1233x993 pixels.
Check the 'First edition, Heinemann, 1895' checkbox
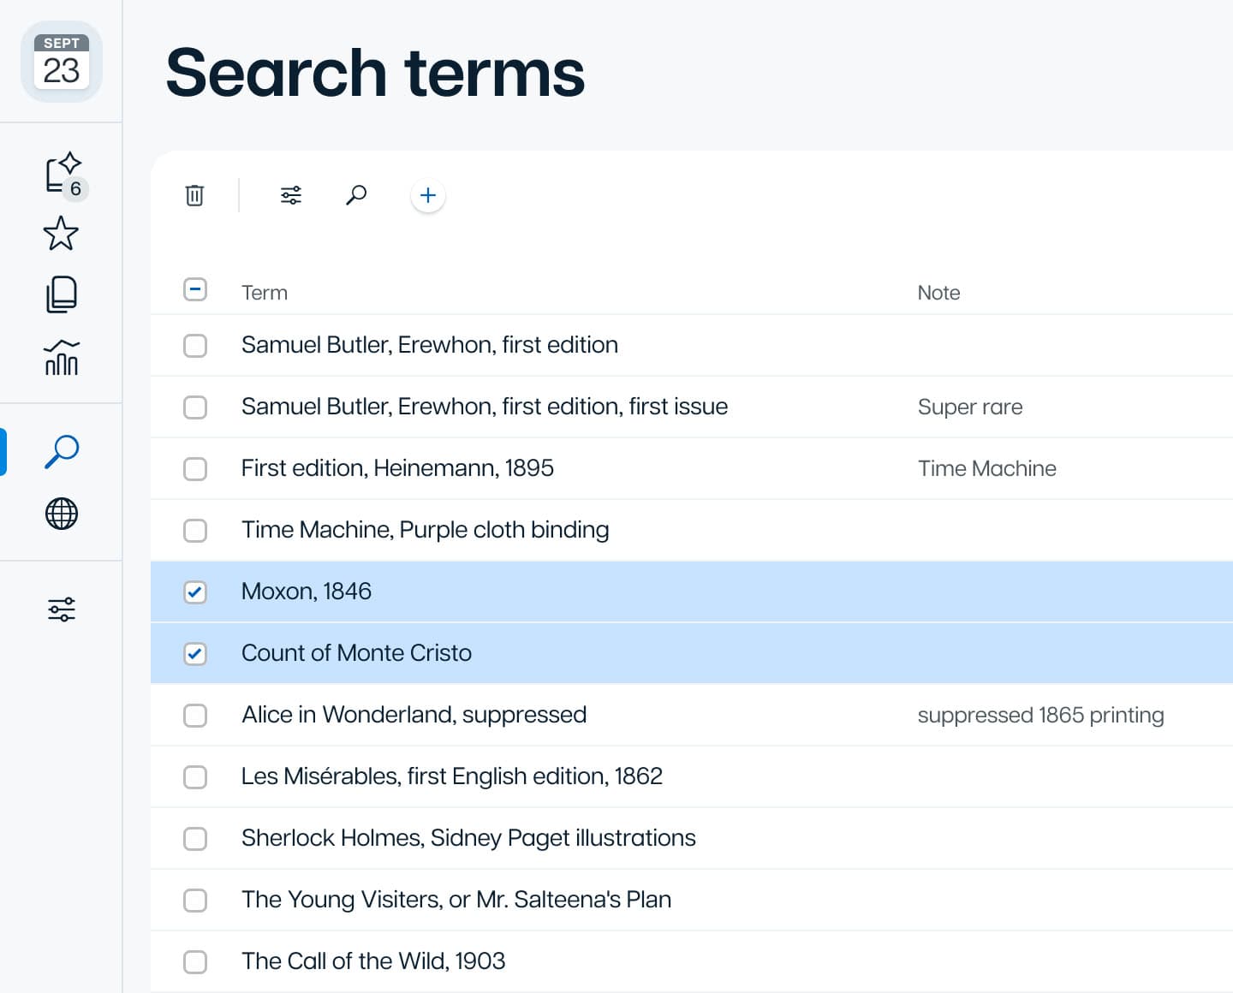[195, 469]
